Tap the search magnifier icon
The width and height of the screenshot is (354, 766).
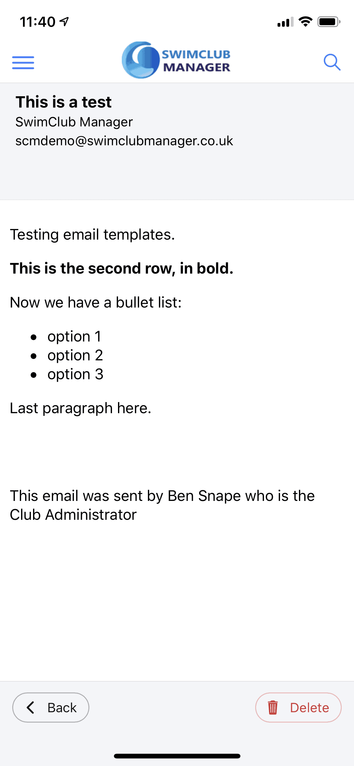click(332, 62)
